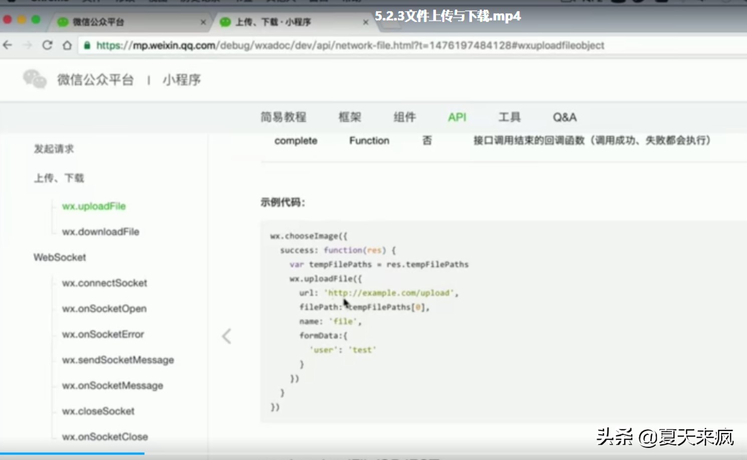
Task: Select the API navigation tab
Action: click(x=457, y=117)
